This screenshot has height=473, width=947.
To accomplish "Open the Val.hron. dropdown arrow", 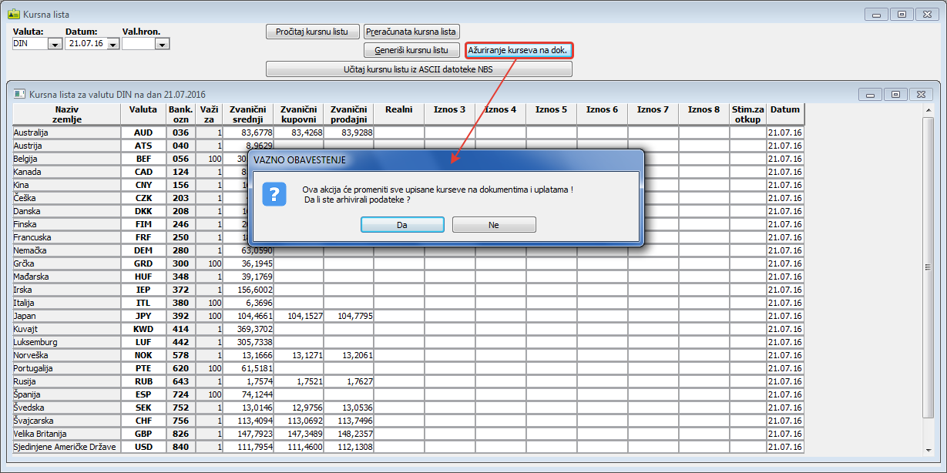I will (x=162, y=44).
